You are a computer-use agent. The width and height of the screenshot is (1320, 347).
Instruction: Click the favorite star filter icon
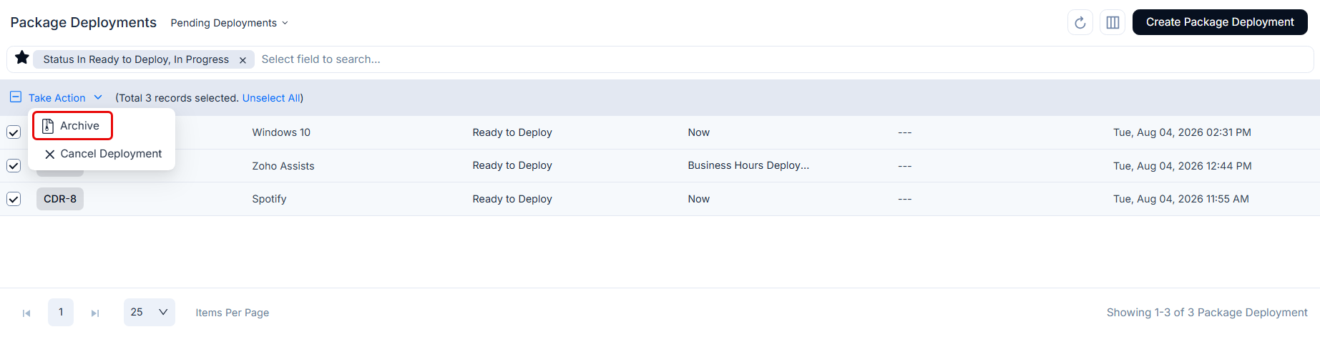pyautogui.click(x=22, y=58)
